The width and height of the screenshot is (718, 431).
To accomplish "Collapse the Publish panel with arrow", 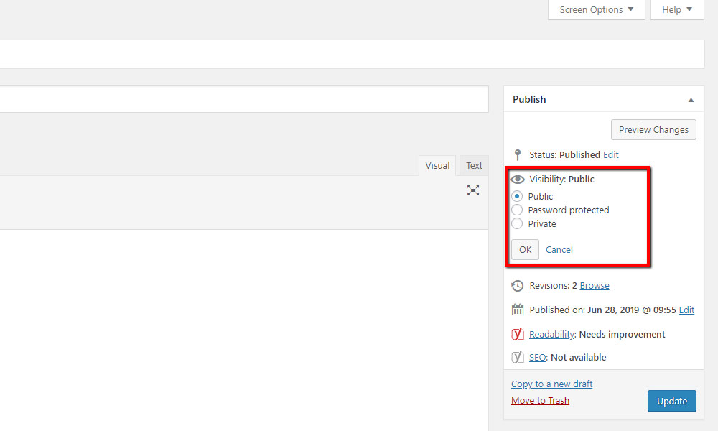I will click(x=691, y=100).
